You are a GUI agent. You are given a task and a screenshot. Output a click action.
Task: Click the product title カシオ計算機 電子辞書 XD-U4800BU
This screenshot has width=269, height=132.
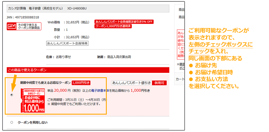[x=47, y=8]
